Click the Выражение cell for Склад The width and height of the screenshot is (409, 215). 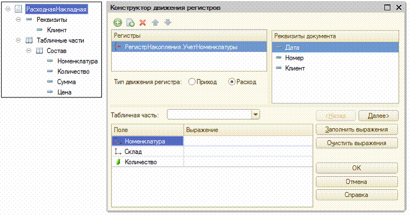point(248,152)
